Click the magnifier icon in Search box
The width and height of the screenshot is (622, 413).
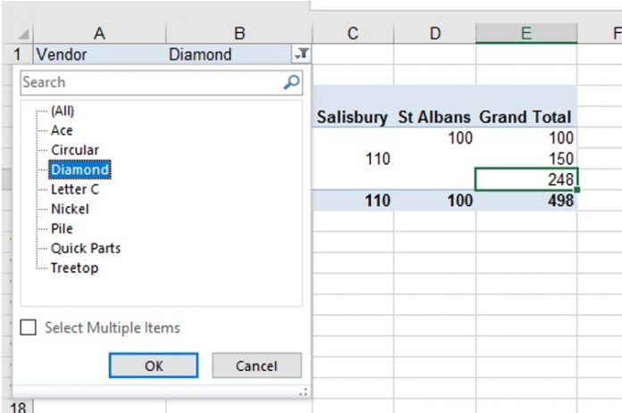click(291, 82)
